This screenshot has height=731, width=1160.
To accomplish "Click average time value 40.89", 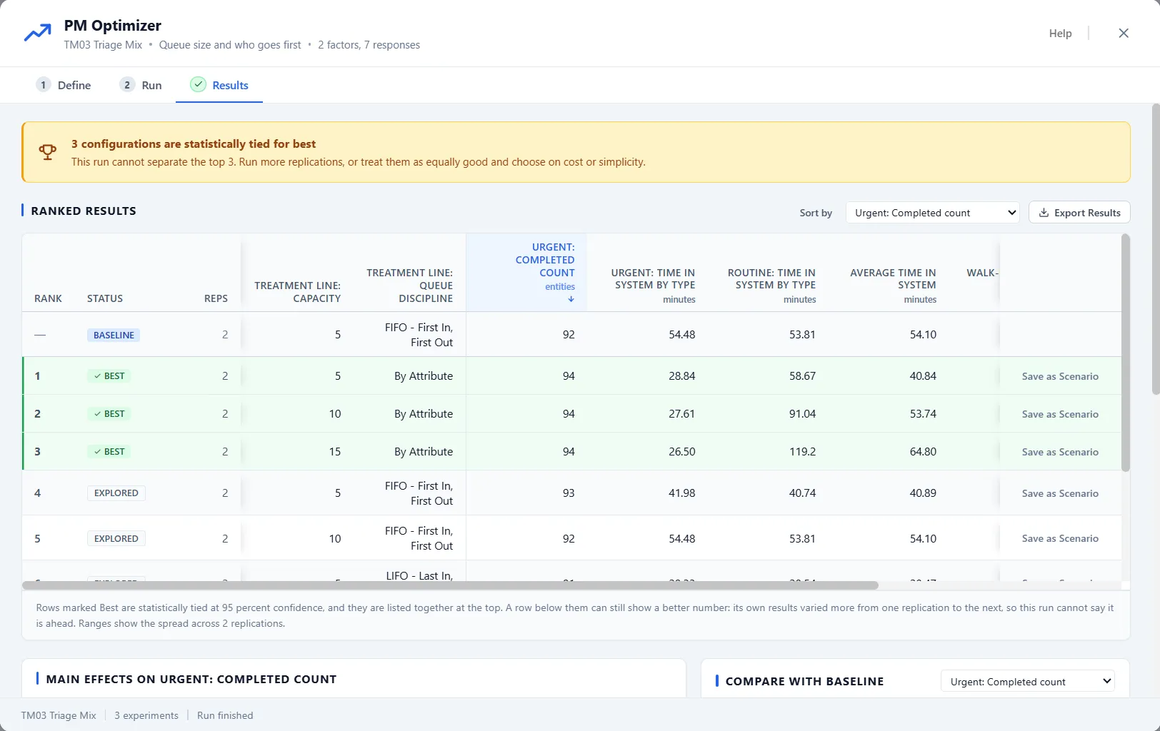I will pos(923,493).
